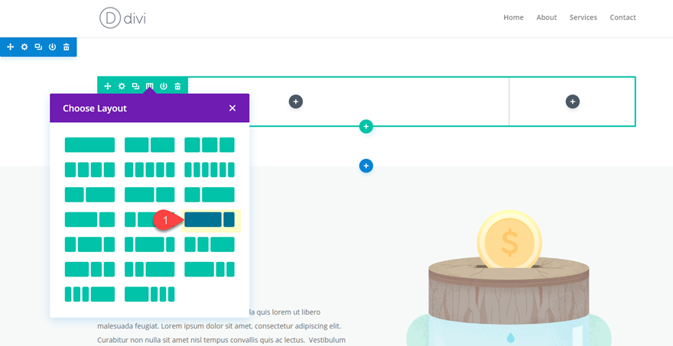
Task: Toggle the row's green power icon
Action: pyautogui.click(x=164, y=86)
